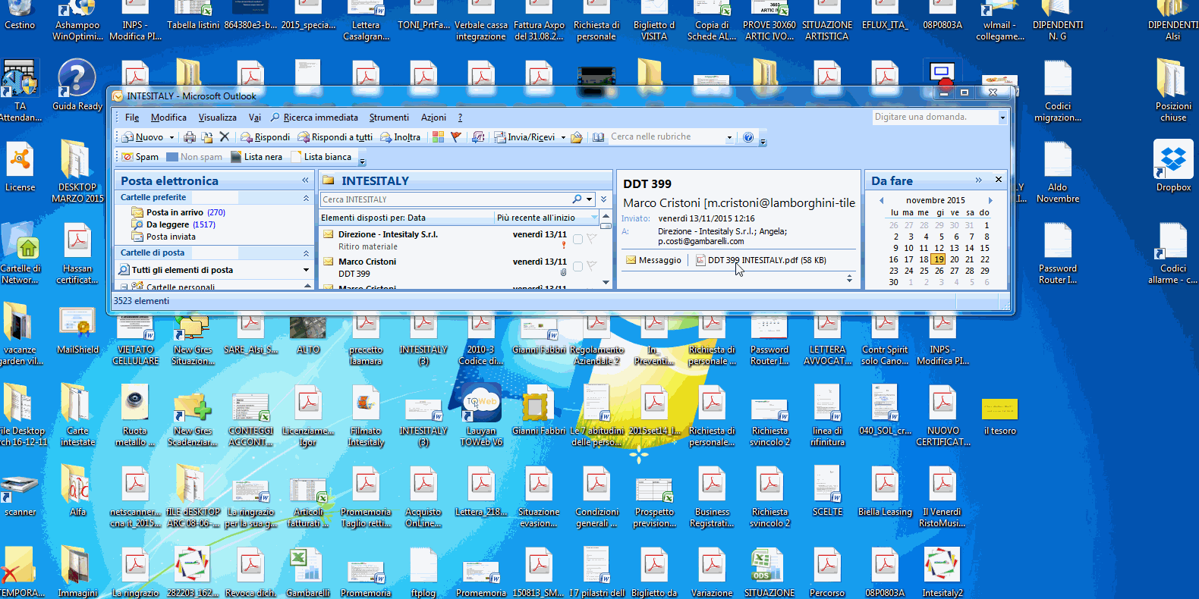Click the Rispondi button
Viewport: 1199px width, 599px height.
pyautogui.click(x=265, y=137)
